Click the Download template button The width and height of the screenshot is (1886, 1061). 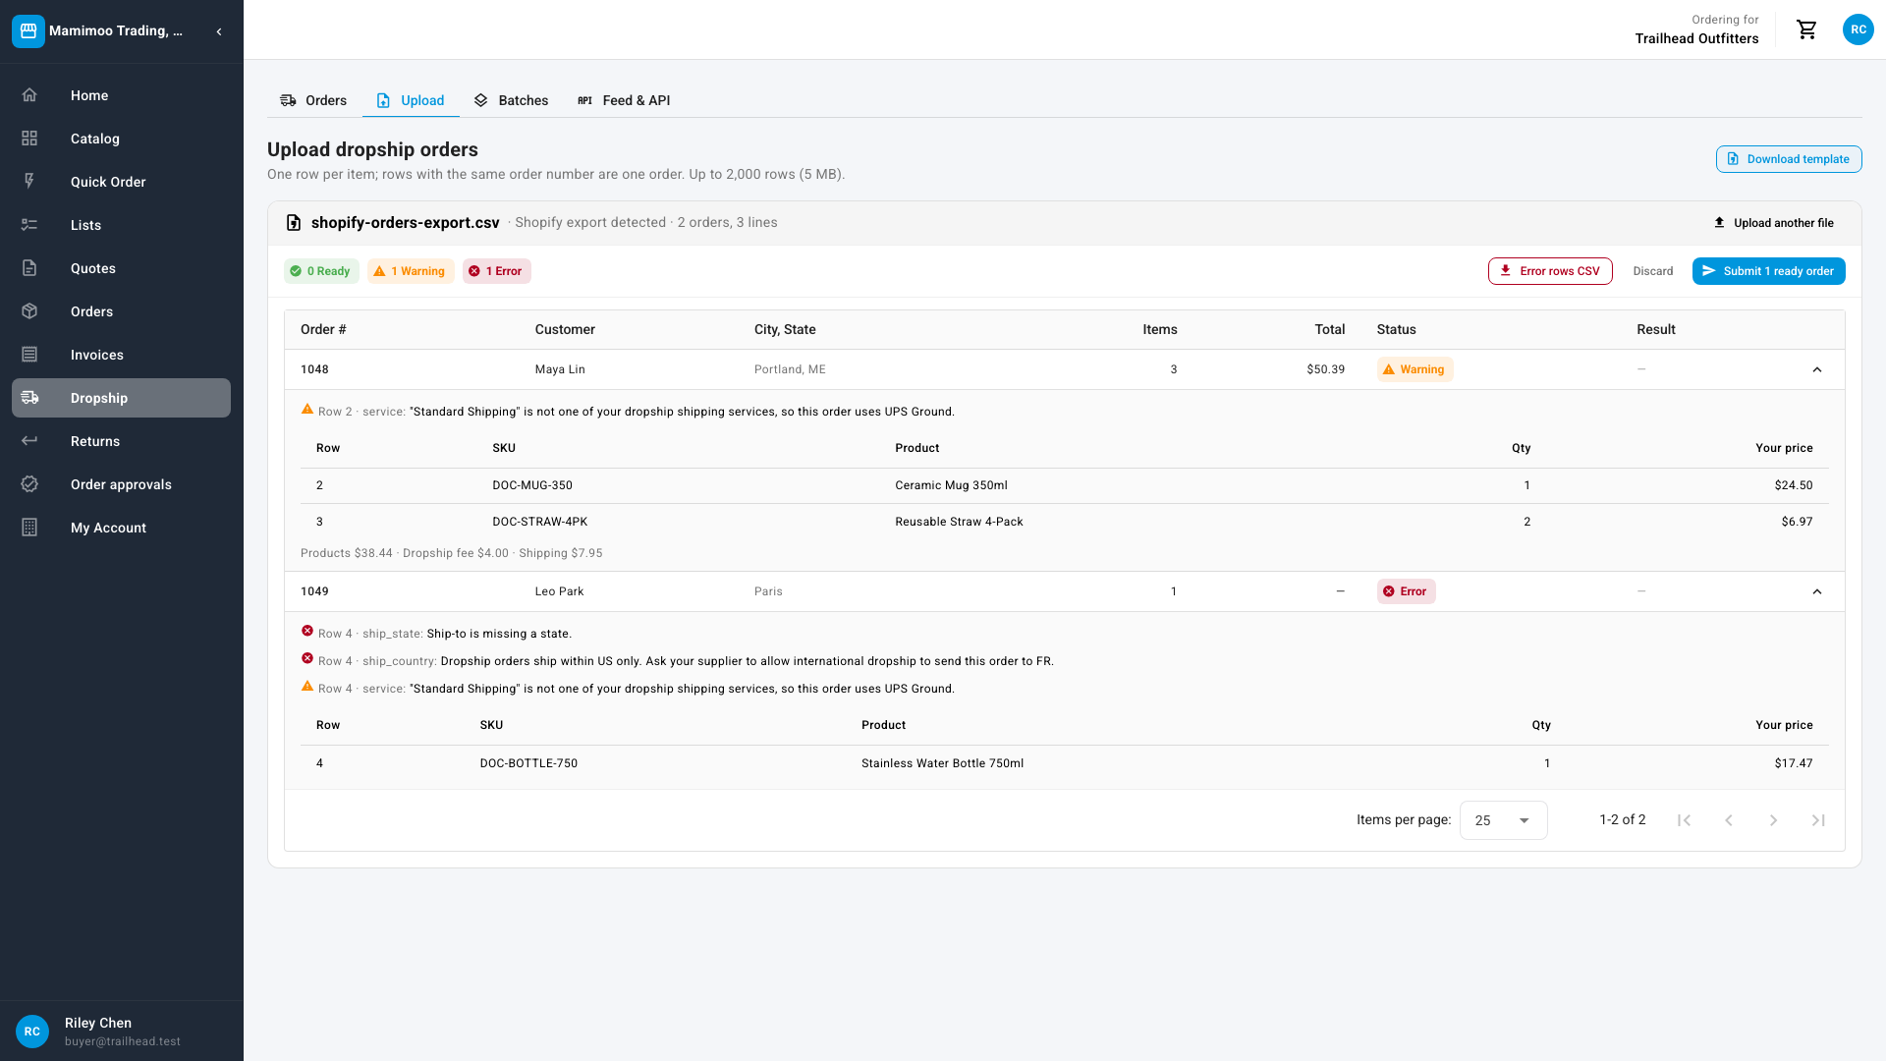coord(1788,159)
